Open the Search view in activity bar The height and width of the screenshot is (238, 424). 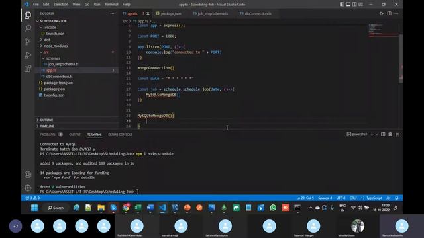(28, 28)
